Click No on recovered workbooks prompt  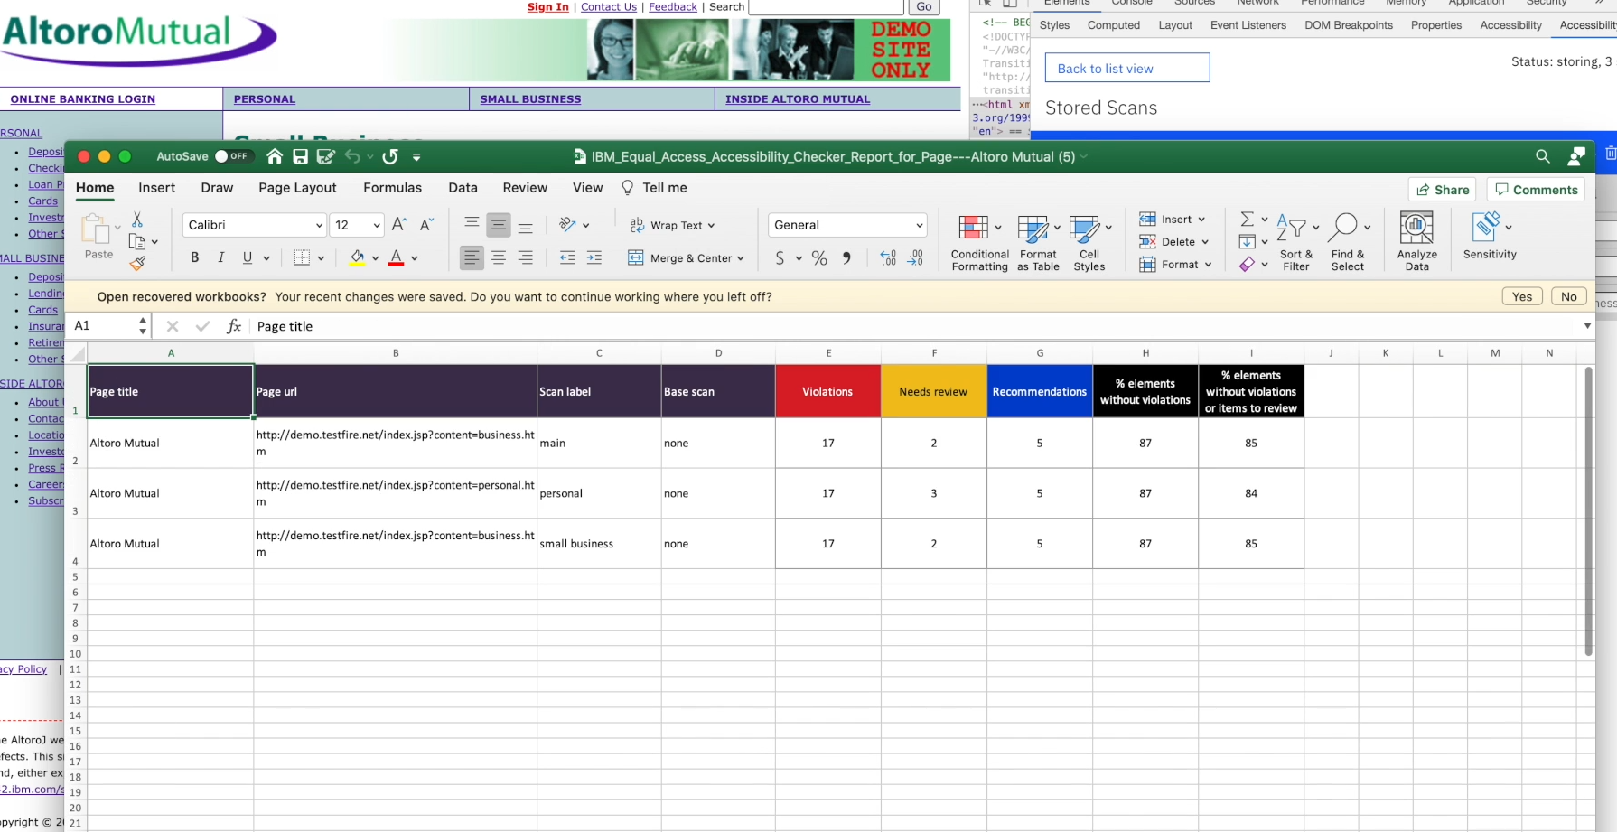[x=1569, y=296]
